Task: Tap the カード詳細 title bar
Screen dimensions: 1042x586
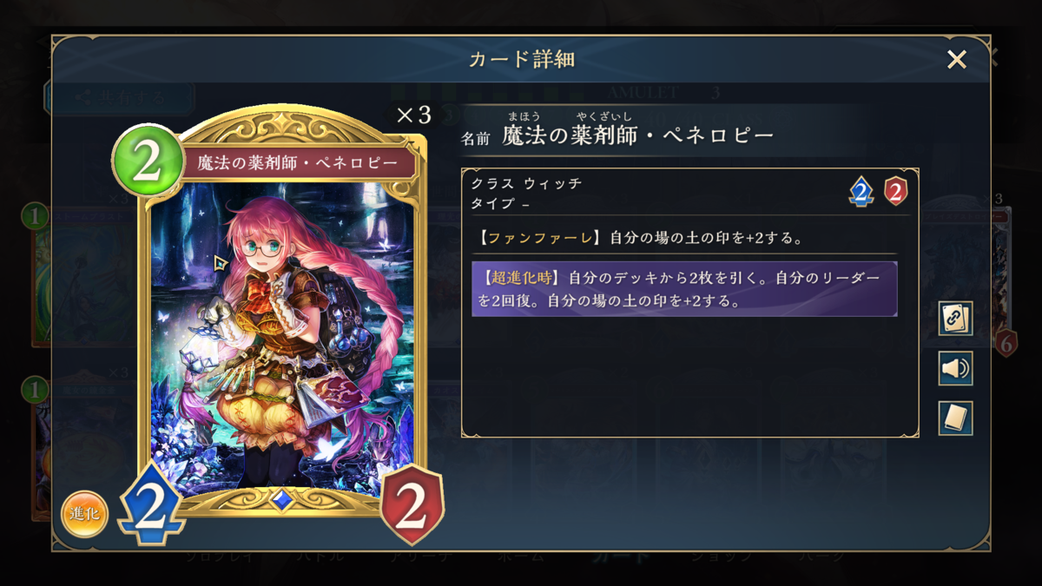Action: [x=521, y=59]
